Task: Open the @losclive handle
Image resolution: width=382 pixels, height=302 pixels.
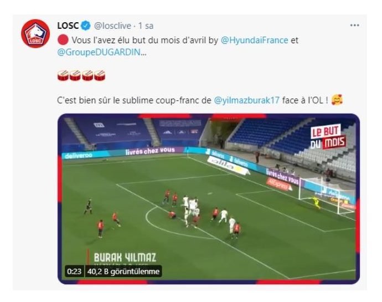Action: point(112,25)
